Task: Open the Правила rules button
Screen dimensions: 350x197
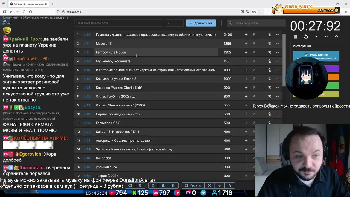Action: click(x=193, y=186)
